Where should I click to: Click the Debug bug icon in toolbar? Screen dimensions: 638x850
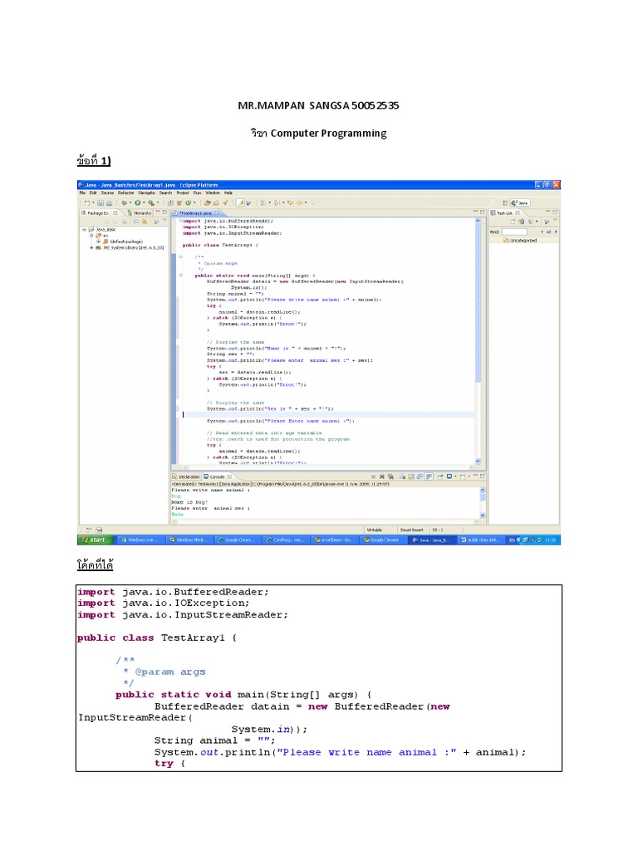[124, 202]
